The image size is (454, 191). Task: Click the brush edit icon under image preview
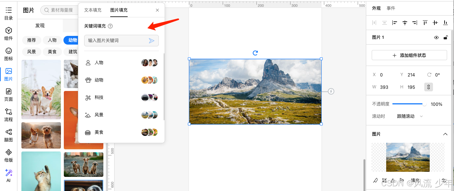coord(375,180)
